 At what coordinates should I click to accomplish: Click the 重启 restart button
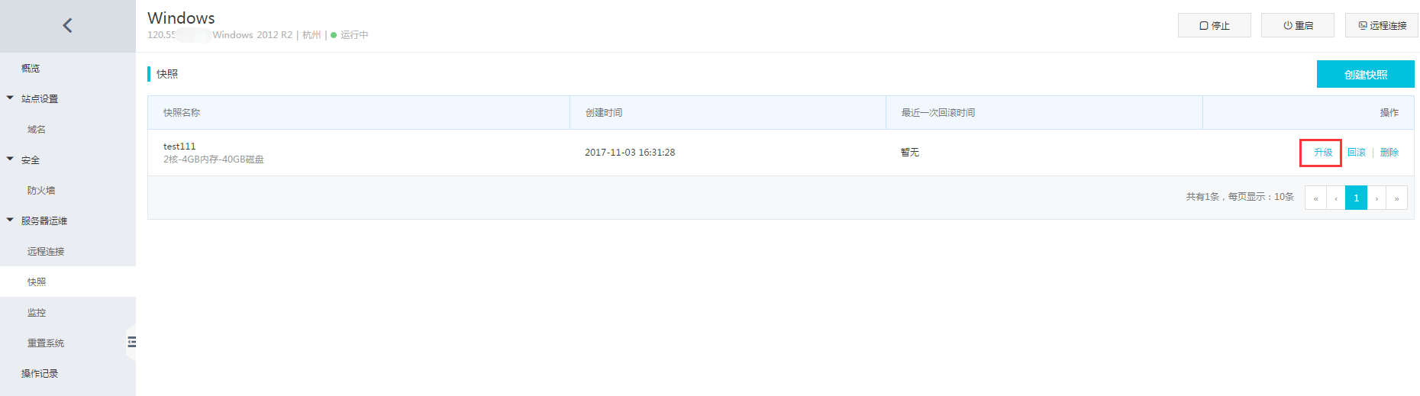pyautogui.click(x=1297, y=25)
